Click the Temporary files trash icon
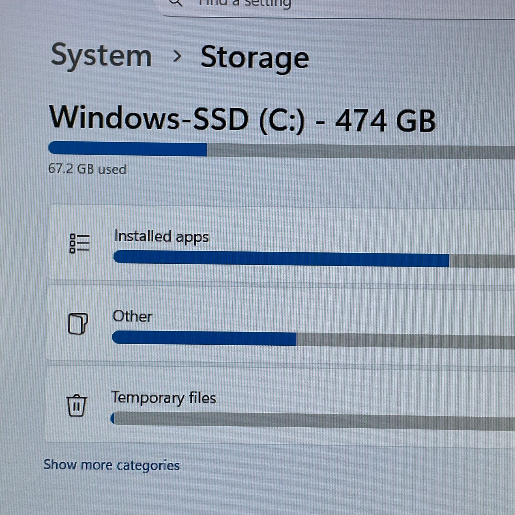Screen dimensions: 515x515 pyautogui.click(x=77, y=406)
